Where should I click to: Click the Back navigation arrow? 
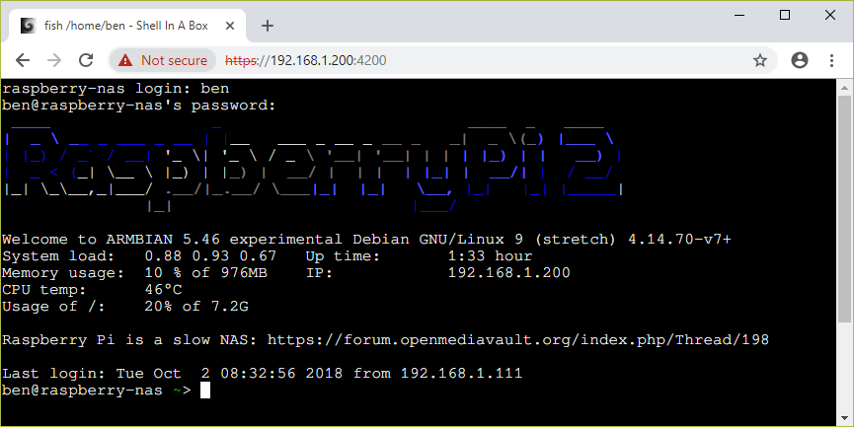tap(23, 60)
